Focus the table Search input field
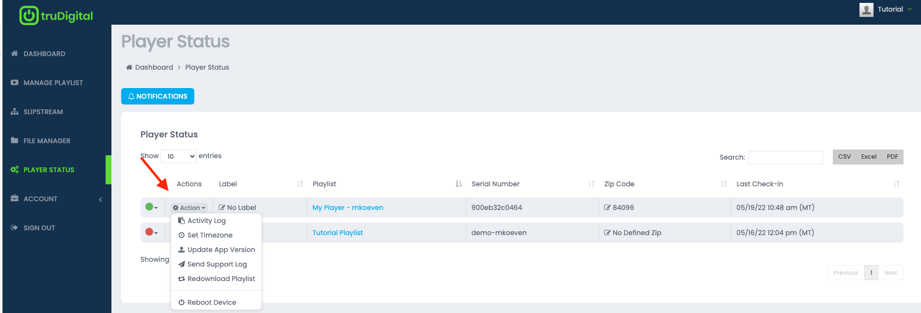This screenshot has height=313, width=921. point(785,157)
